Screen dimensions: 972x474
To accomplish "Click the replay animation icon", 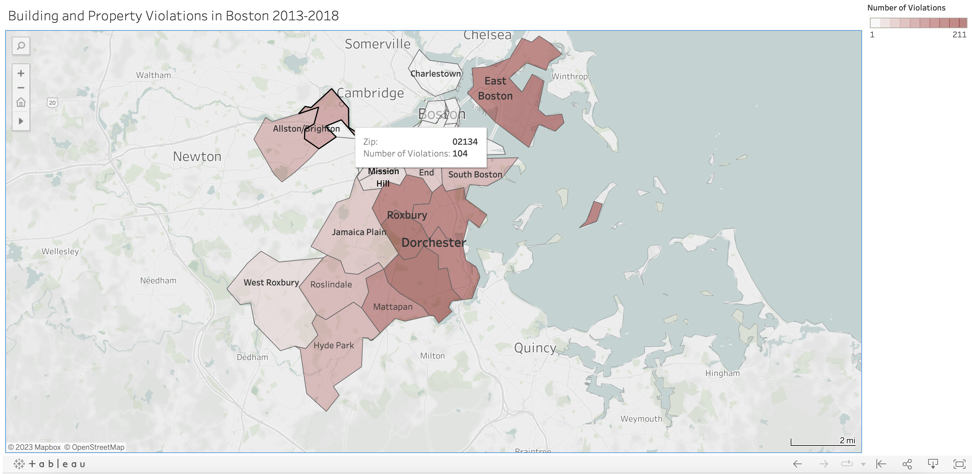I will tap(847, 464).
